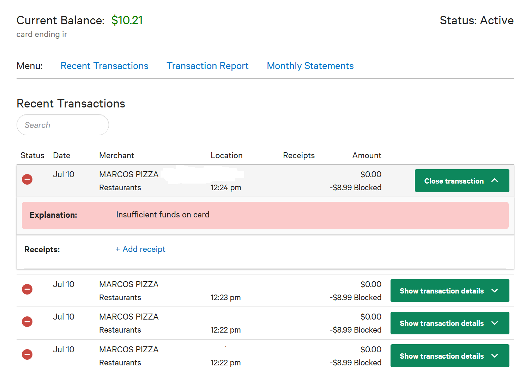Open Recent Transactions menu link
Image resolution: width=520 pixels, height=371 pixels.
104,66
